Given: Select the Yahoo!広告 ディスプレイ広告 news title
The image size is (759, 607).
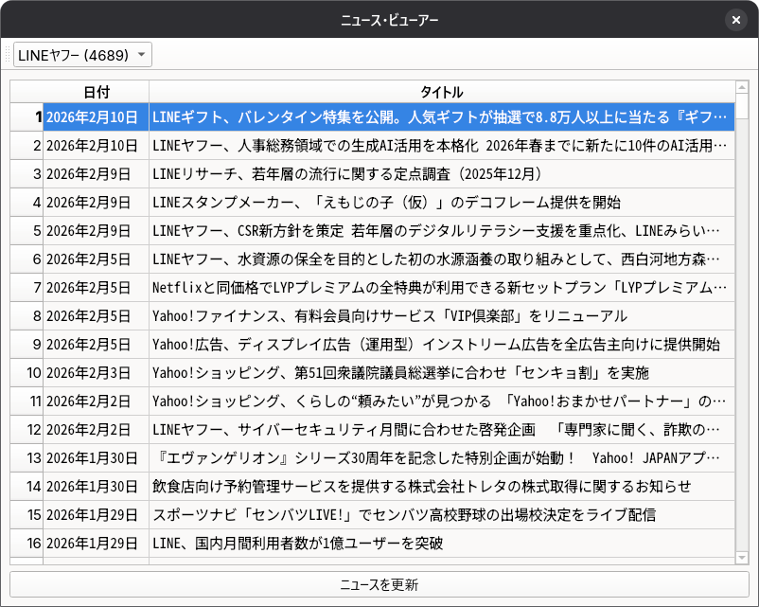Looking at the screenshot, I should 441,345.
